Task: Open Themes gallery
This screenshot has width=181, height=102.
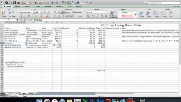Action: click(x=164, y=14)
